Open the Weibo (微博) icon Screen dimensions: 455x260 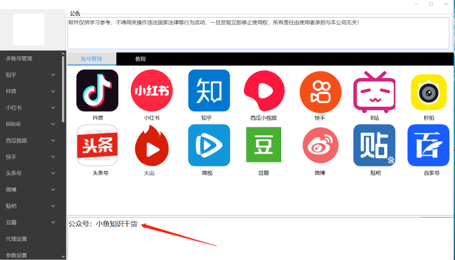pyautogui.click(x=320, y=145)
